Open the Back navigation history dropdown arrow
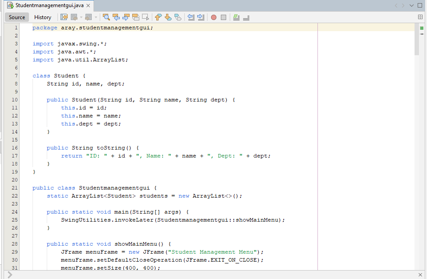 (x=81, y=17)
